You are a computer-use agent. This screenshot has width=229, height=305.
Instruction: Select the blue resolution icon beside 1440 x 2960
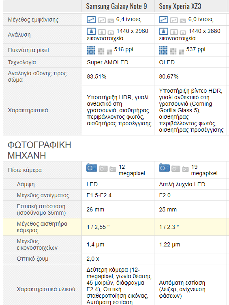91,31
